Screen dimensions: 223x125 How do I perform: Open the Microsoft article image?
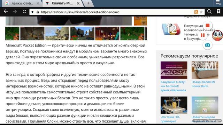point(174,70)
